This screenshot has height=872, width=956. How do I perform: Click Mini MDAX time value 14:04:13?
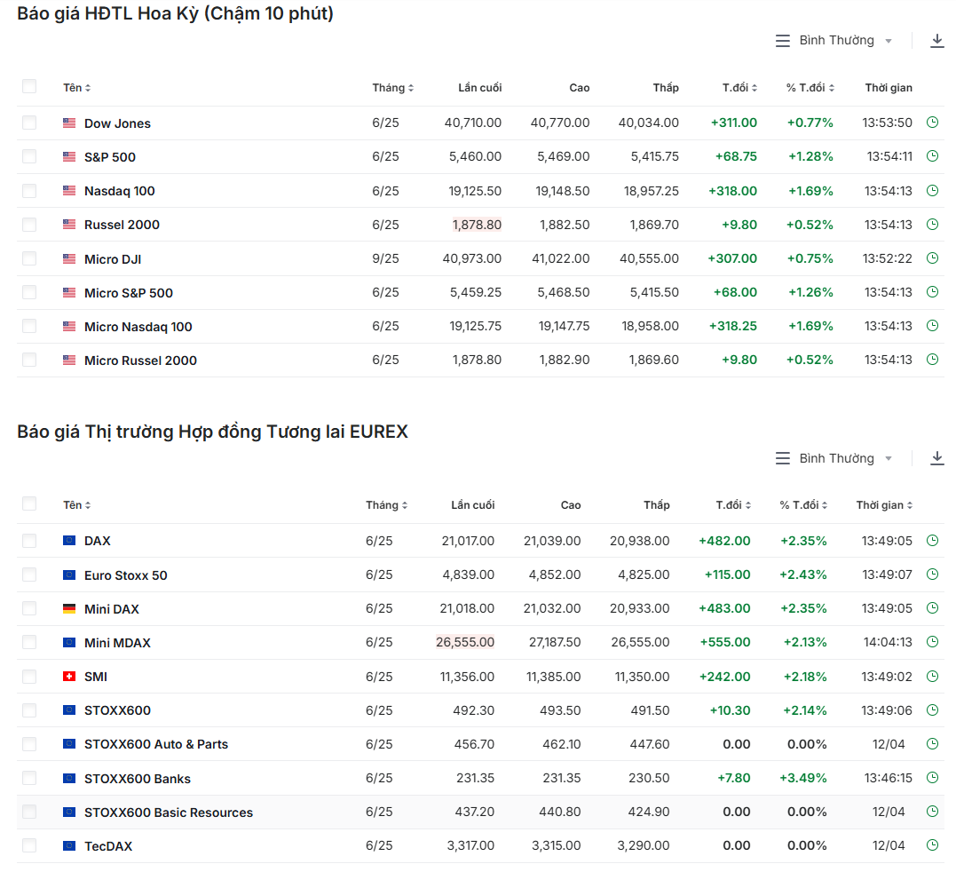click(888, 642)
